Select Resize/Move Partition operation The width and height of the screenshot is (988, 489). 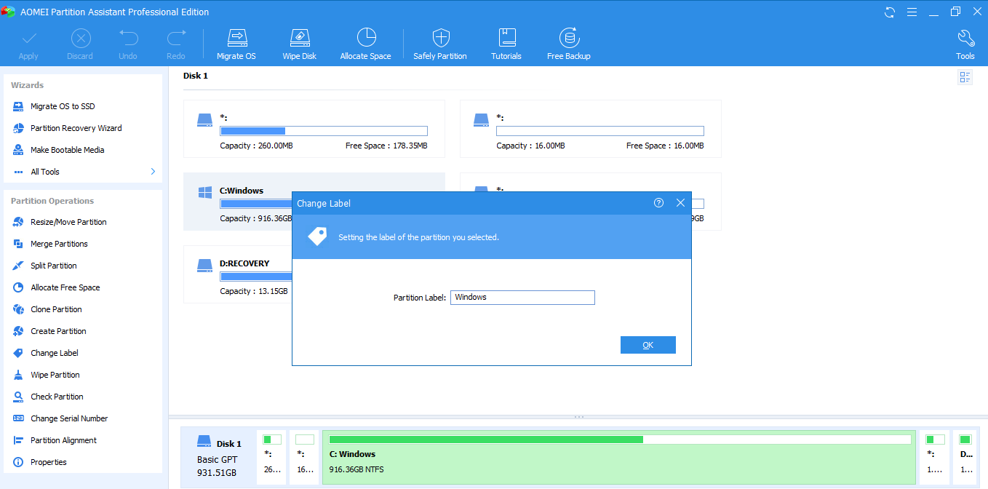(68, 222)
